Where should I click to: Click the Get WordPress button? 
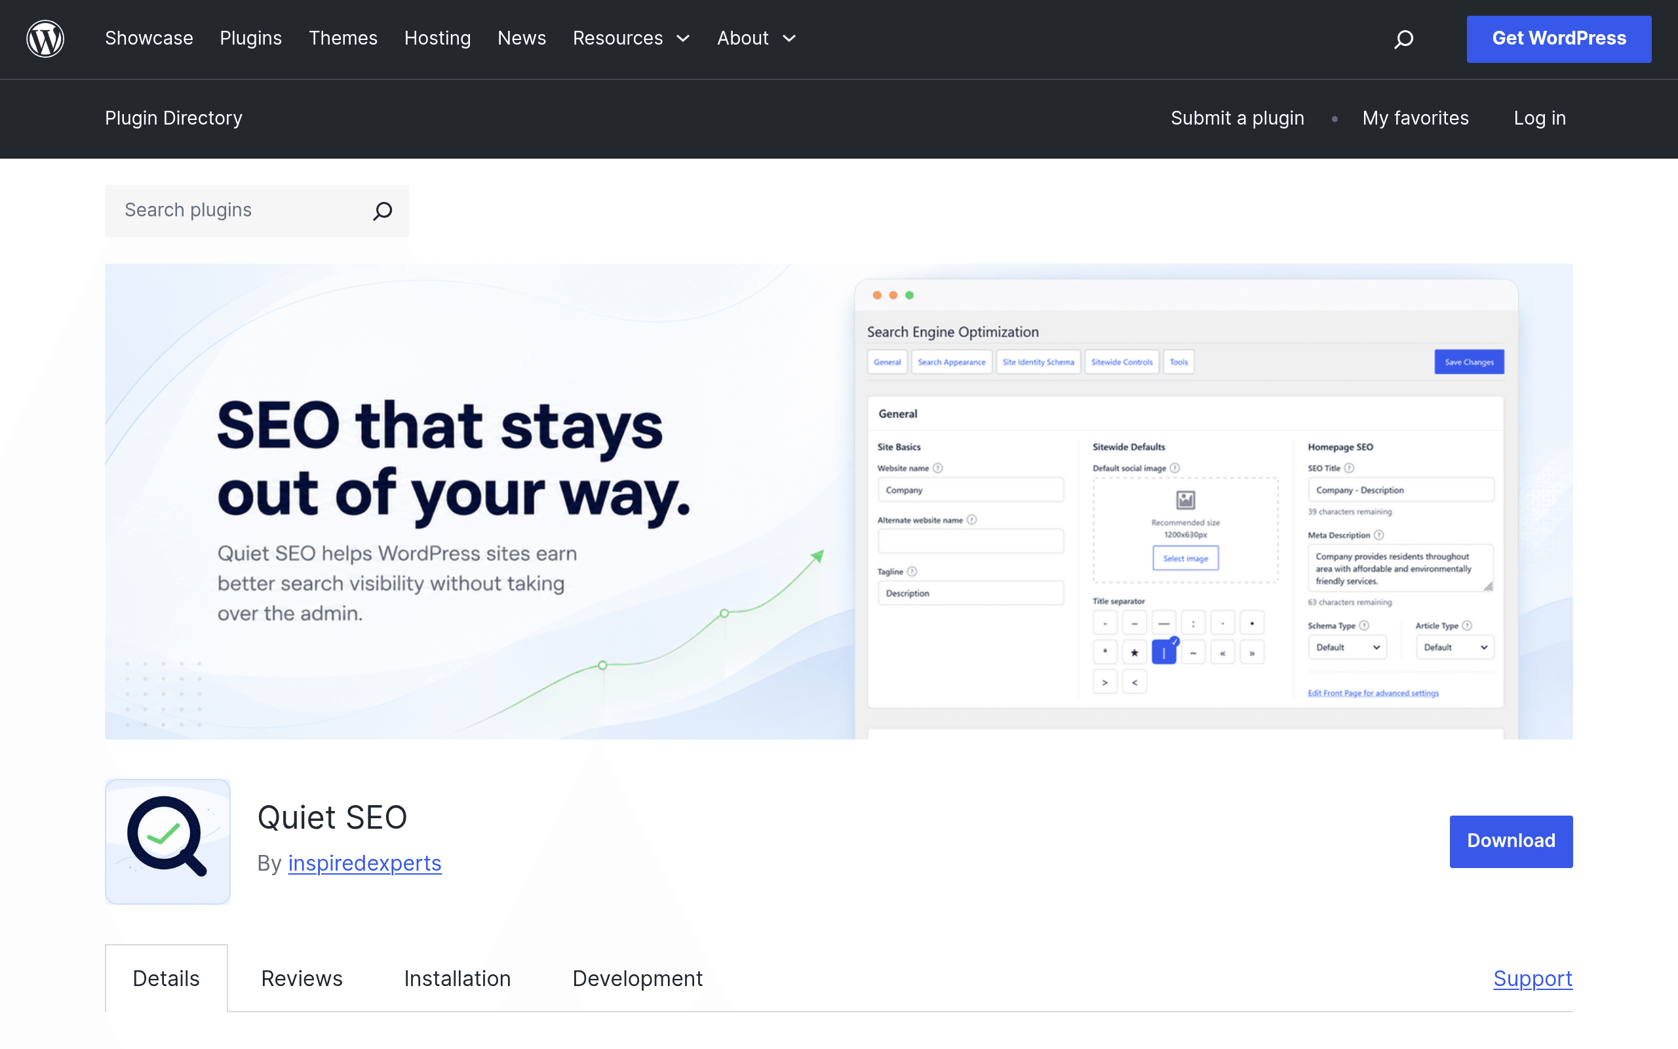(x=1559, y=39)
